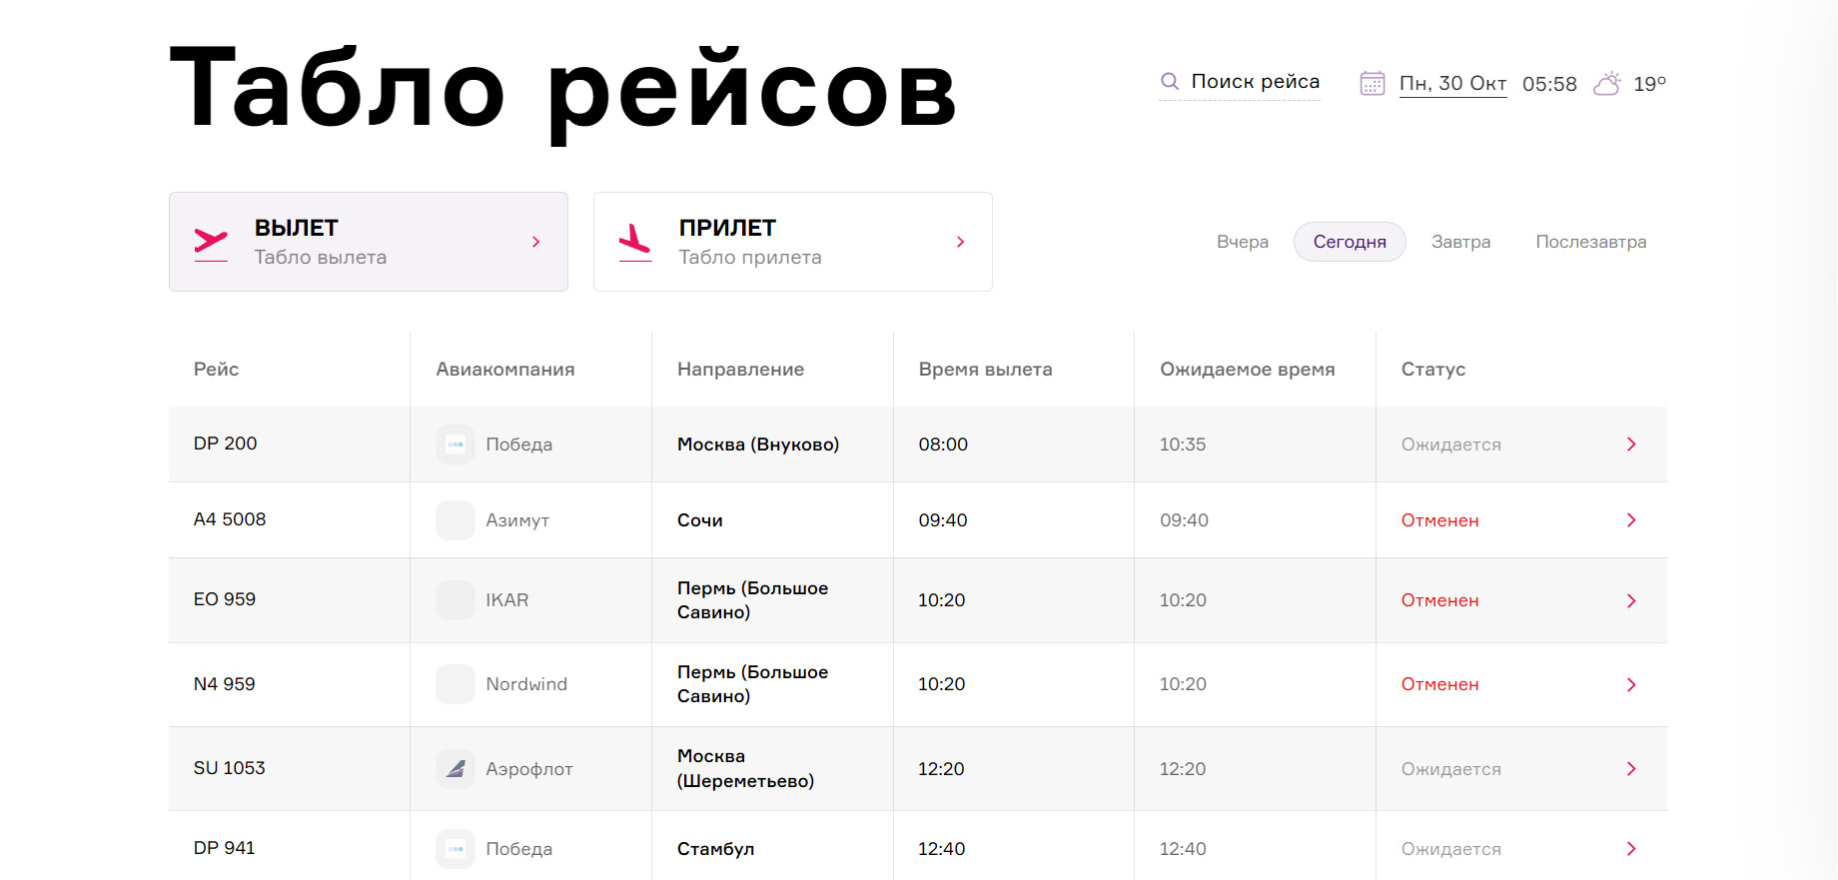Click flight number EO 959

tap(225, 599)
